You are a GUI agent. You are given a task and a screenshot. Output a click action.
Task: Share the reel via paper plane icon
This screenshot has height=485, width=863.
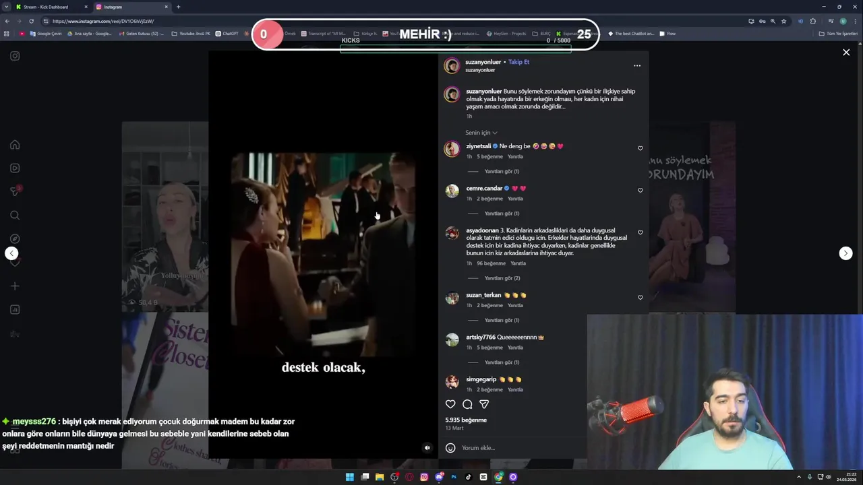(x=484, y=404)
